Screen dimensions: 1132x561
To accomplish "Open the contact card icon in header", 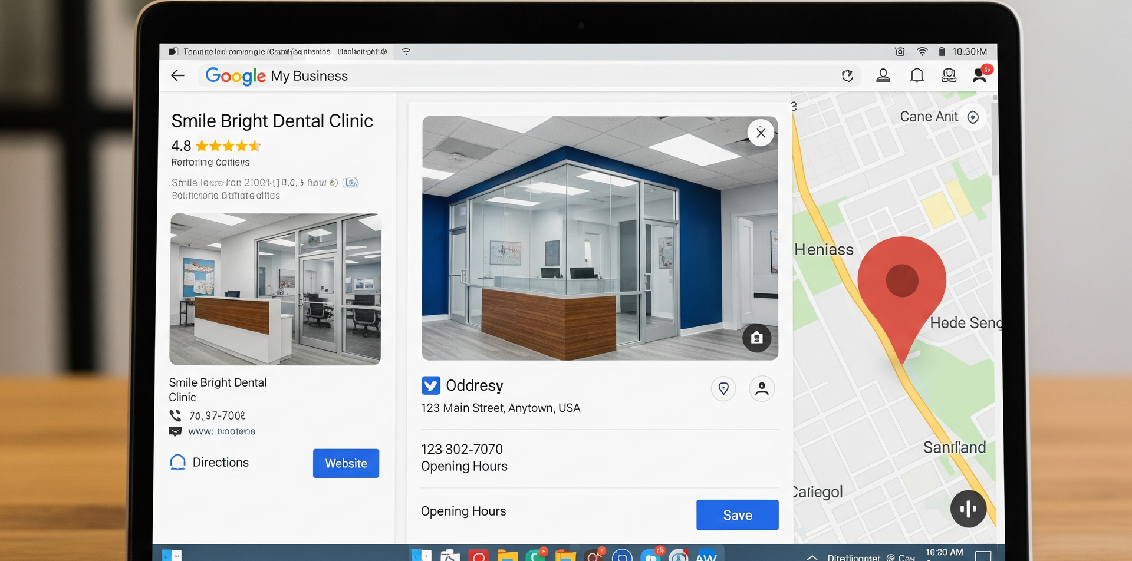I will [x=949, y=75].
